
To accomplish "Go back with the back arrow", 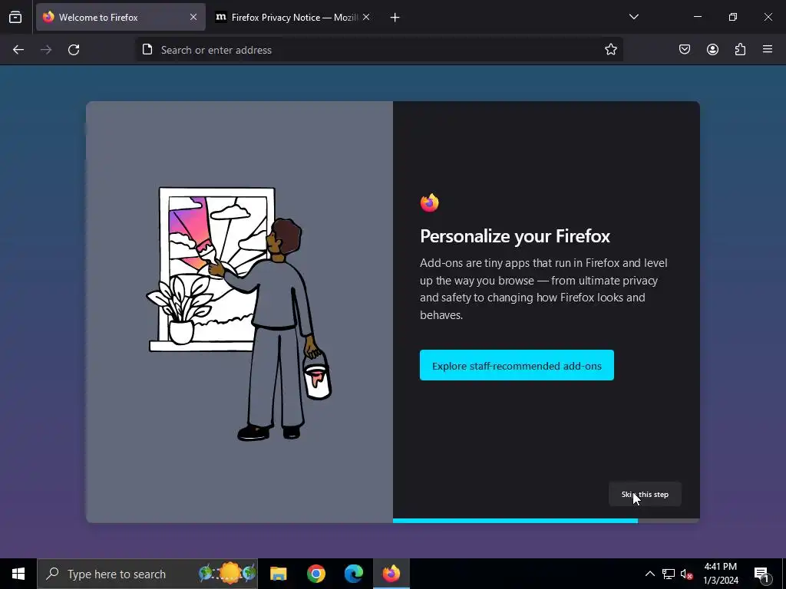I will 18,50.
